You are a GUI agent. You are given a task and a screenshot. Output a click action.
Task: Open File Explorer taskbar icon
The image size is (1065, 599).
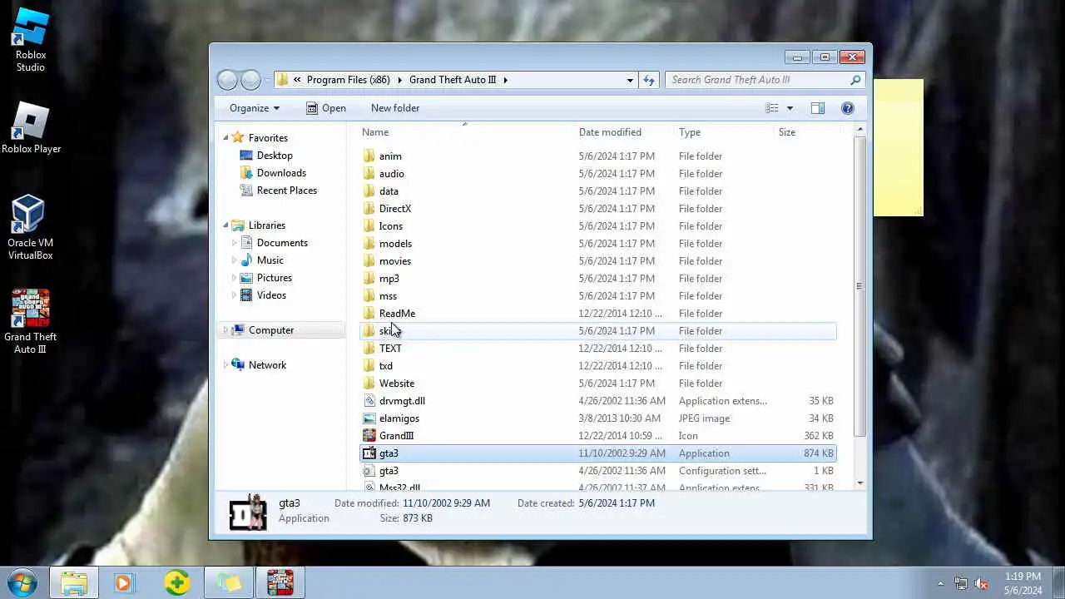pos(73,582)
